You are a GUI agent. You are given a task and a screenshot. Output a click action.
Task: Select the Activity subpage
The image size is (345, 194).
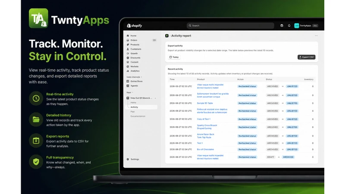pyautogui.click(x=141, y=107)
